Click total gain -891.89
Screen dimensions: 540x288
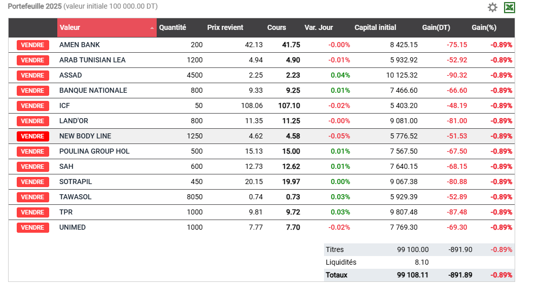click(460, 275)
